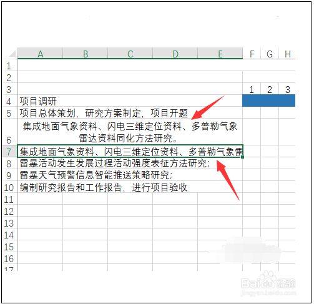The width and height of the screenshot is (314, 304).
Task: Click selected cell in row 7
Action: coord(130,151)
